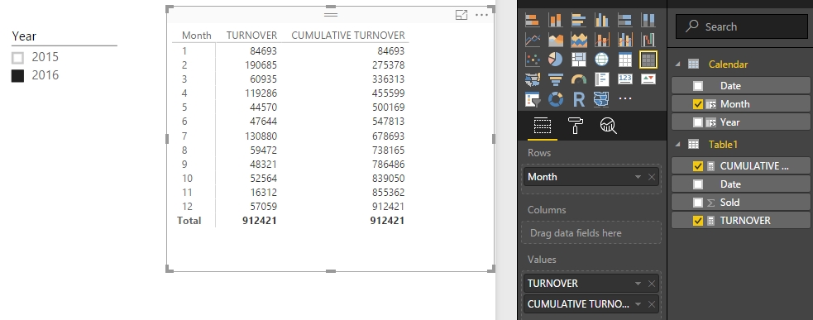This screenshot has height=320, width=813.
Task: Select the waterfall chart visual
Action: [648, 40]
